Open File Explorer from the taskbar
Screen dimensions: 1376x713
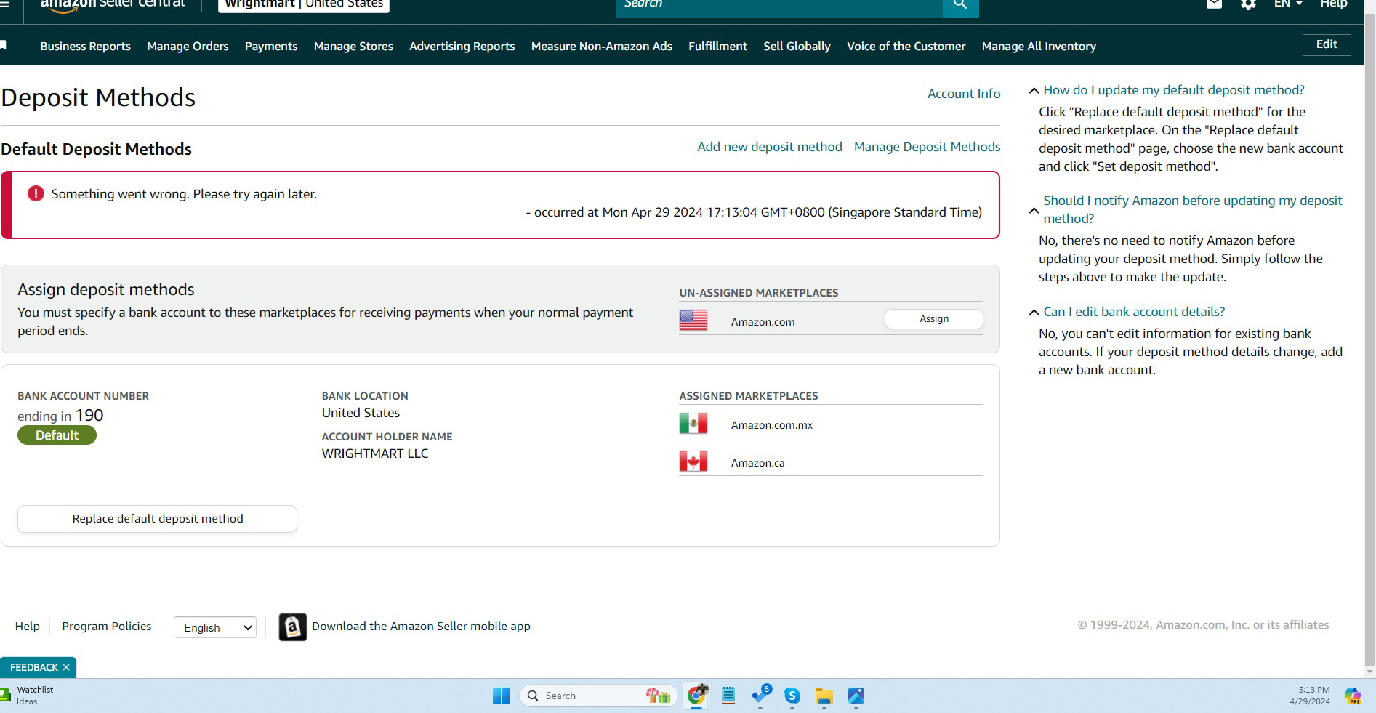click(824, 696)
